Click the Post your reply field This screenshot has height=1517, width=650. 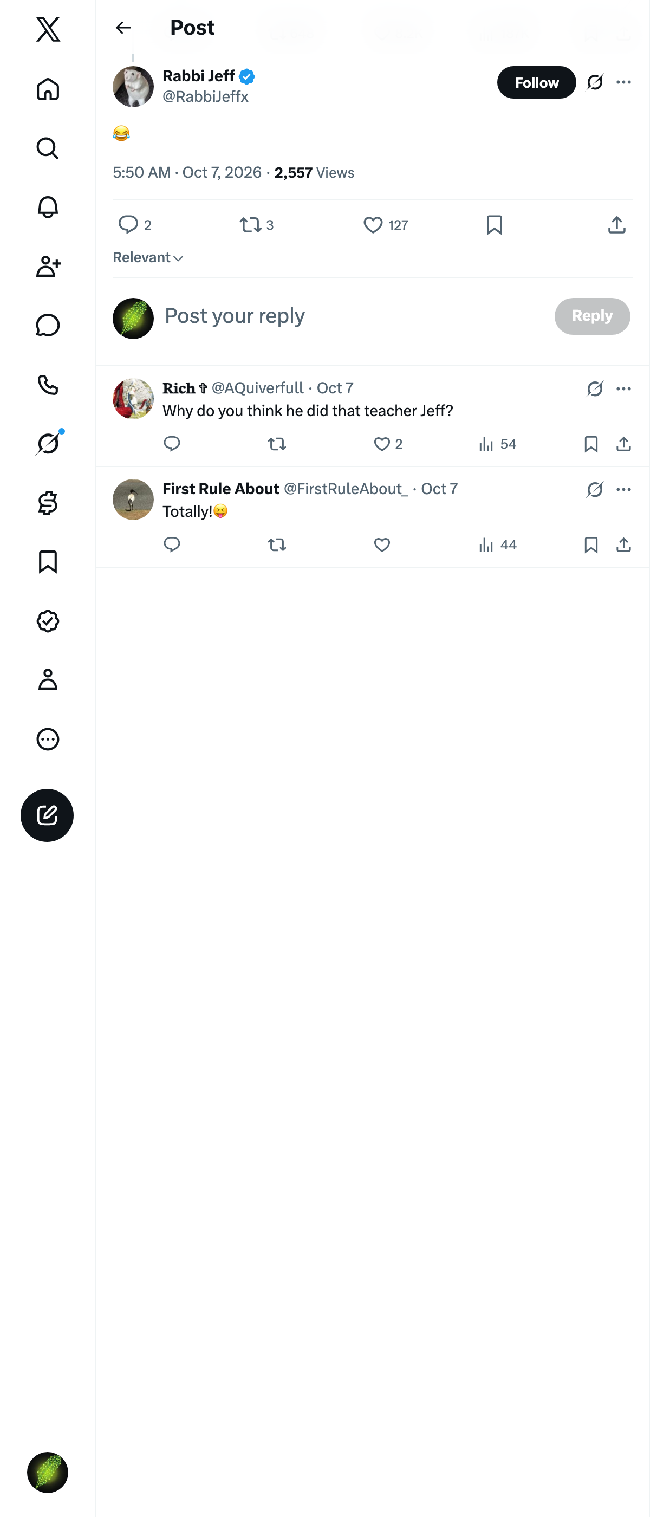click(353, 316)
